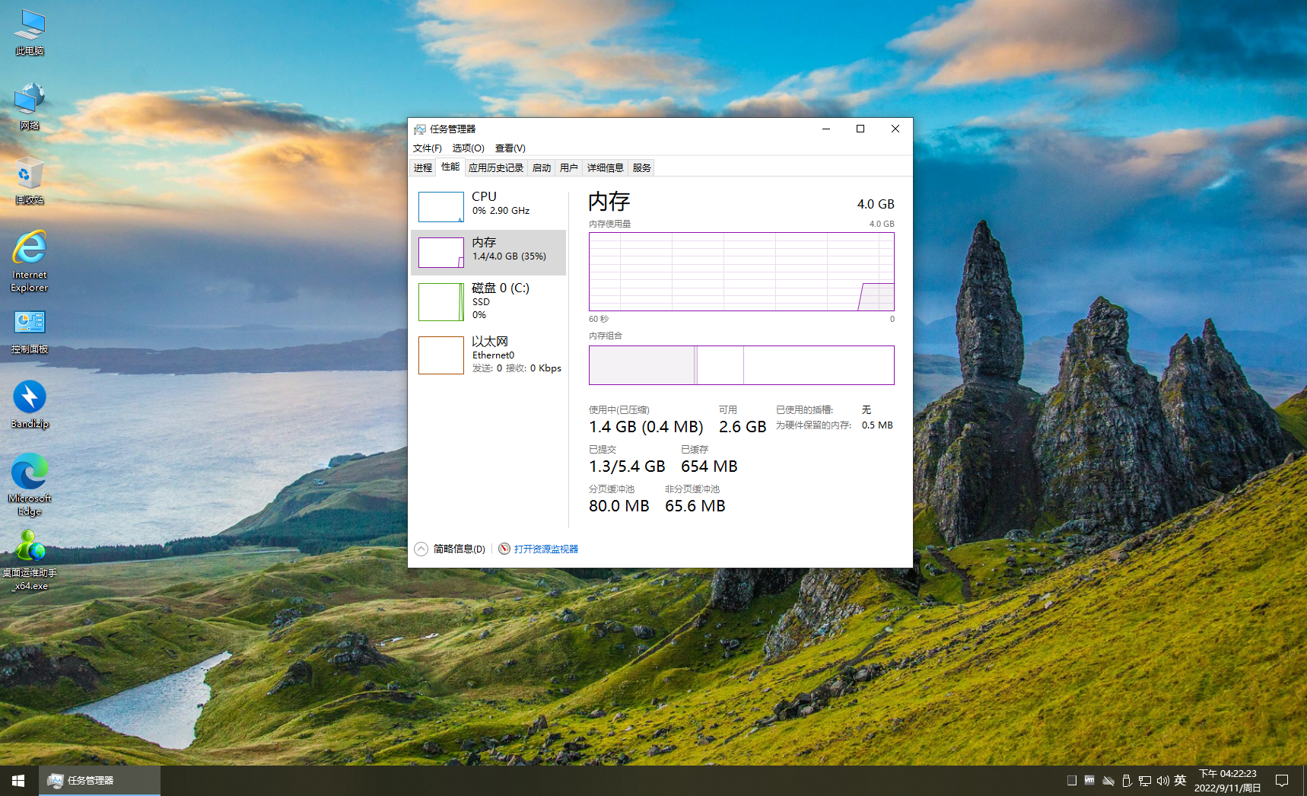
Task: Open the Bandizip desktop icon
Action: (x=30, y=404)
